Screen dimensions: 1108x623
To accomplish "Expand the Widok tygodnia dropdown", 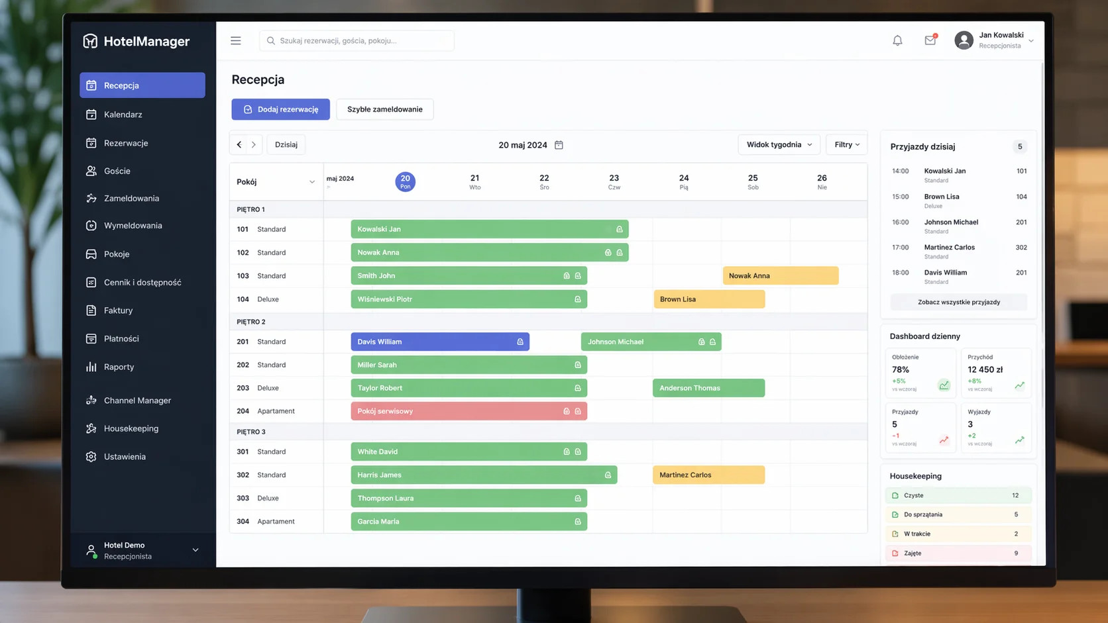I will click(779, 144).
